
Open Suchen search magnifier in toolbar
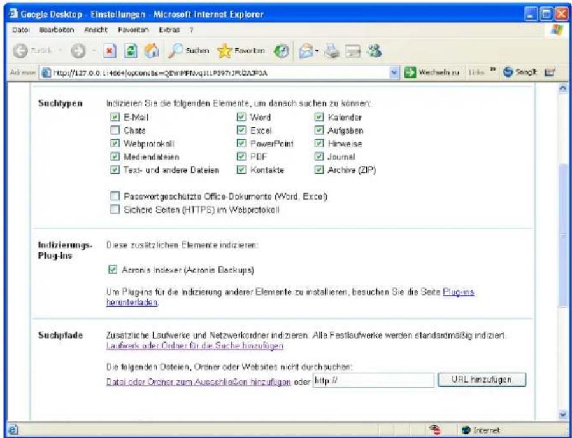pos(189,51)
